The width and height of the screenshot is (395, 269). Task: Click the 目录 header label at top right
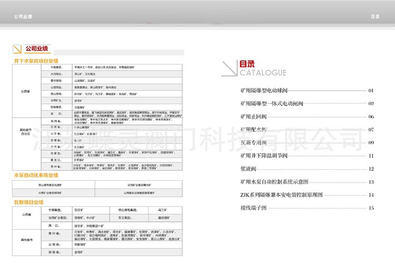point(374,16)
